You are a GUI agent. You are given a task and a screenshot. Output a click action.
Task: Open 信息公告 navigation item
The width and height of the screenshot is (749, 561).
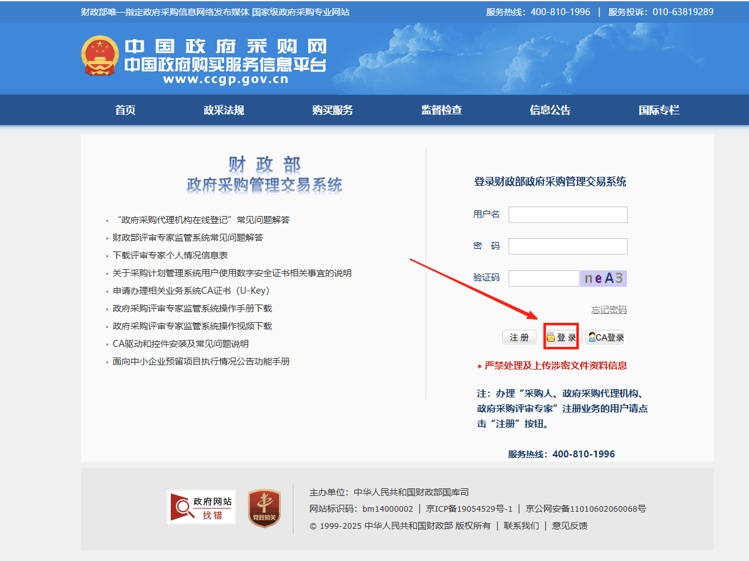pyautogui.click(x=550, y=110)
